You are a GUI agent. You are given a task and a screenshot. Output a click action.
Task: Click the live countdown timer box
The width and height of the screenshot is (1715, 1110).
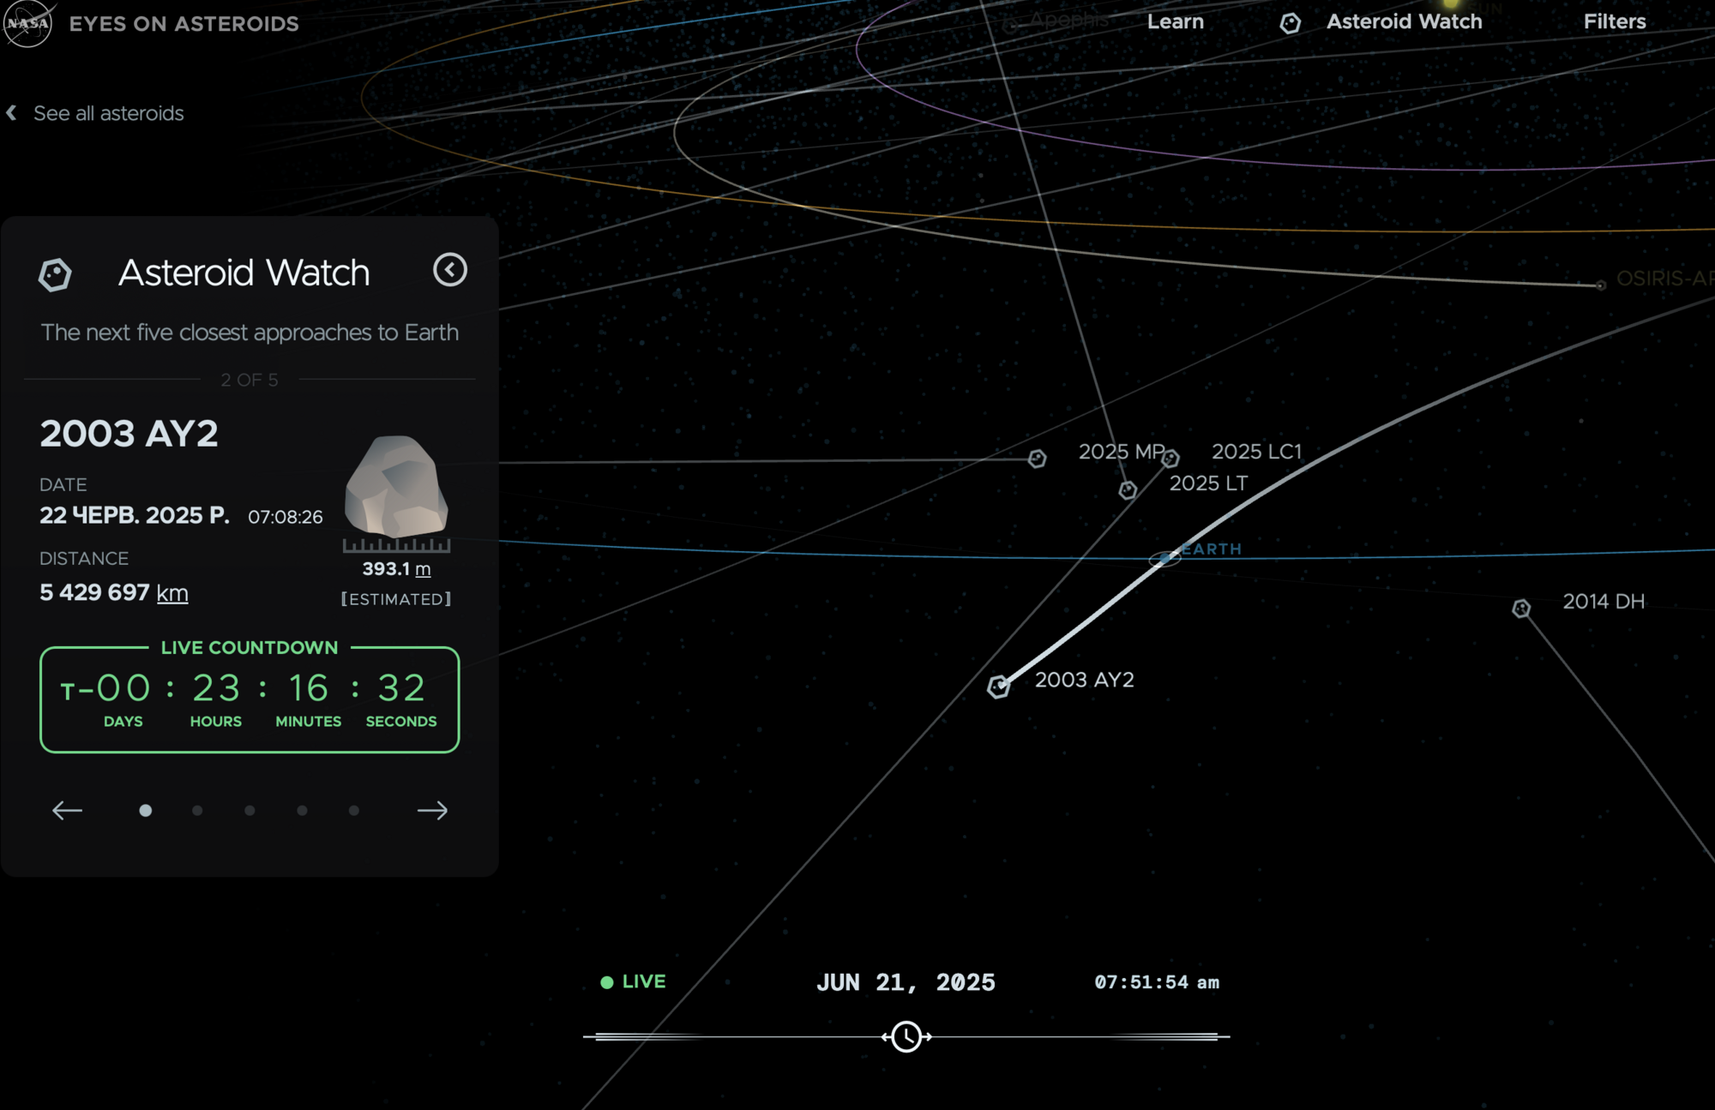click(x=250, y=699)
